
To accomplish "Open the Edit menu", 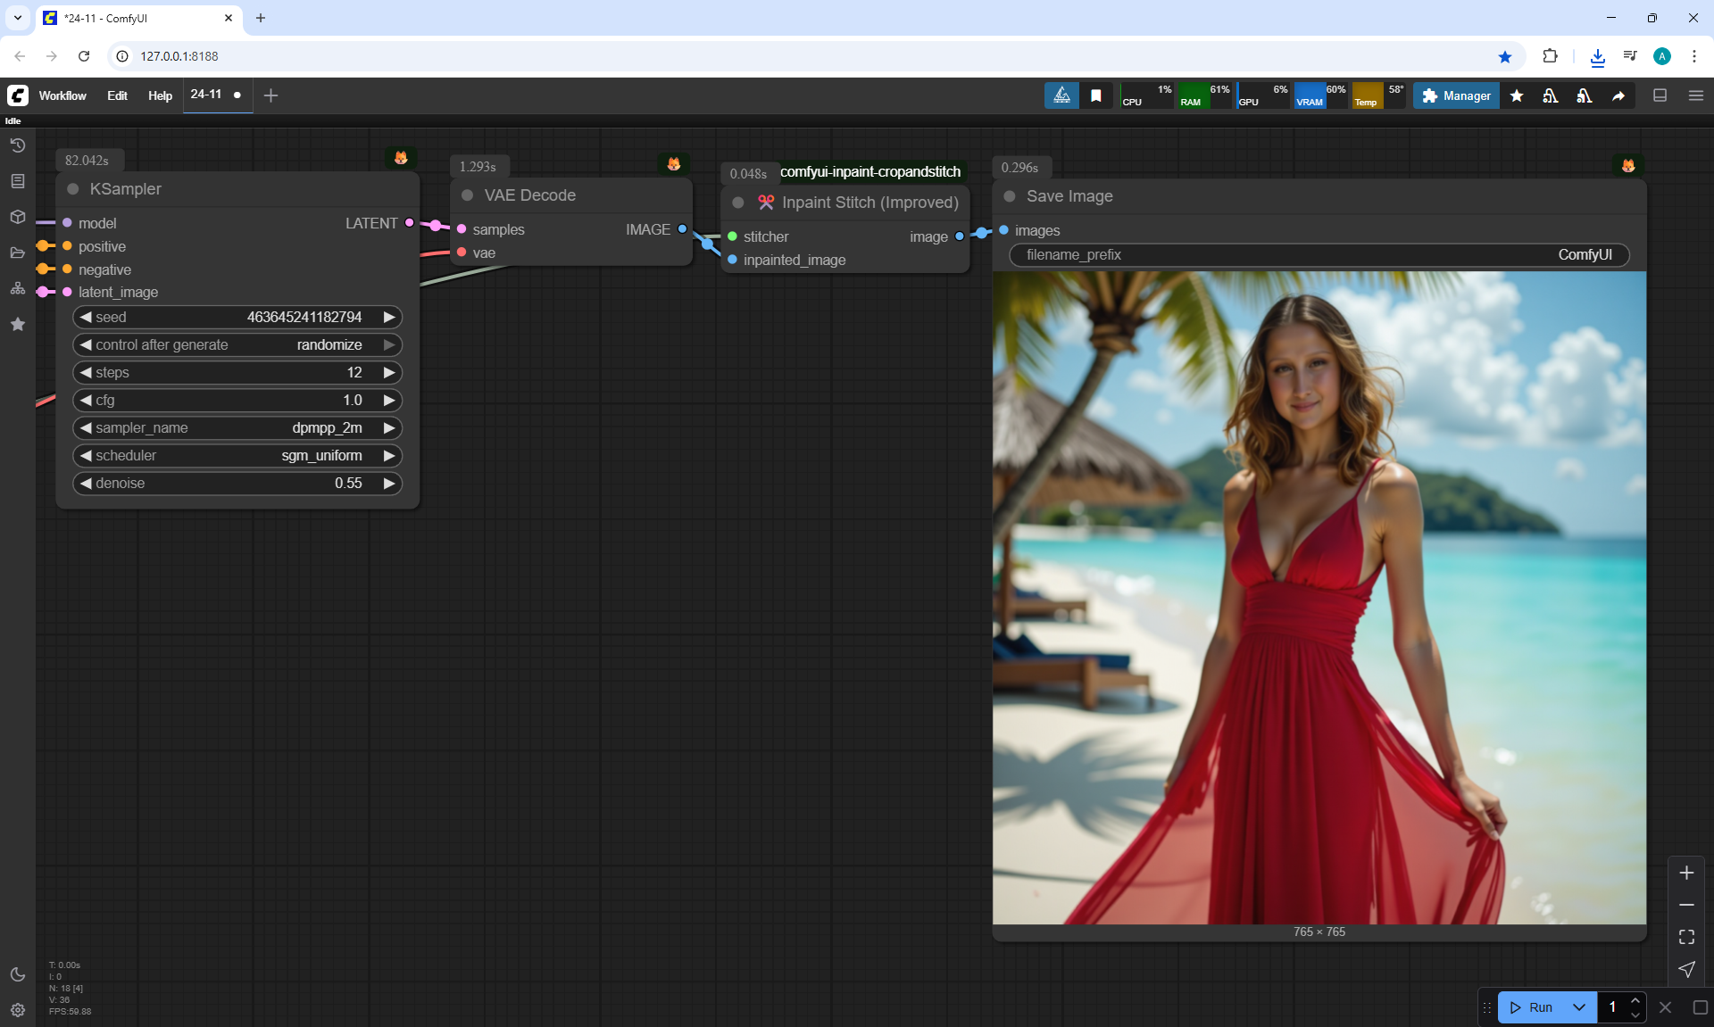I will (x=117, y=95).
